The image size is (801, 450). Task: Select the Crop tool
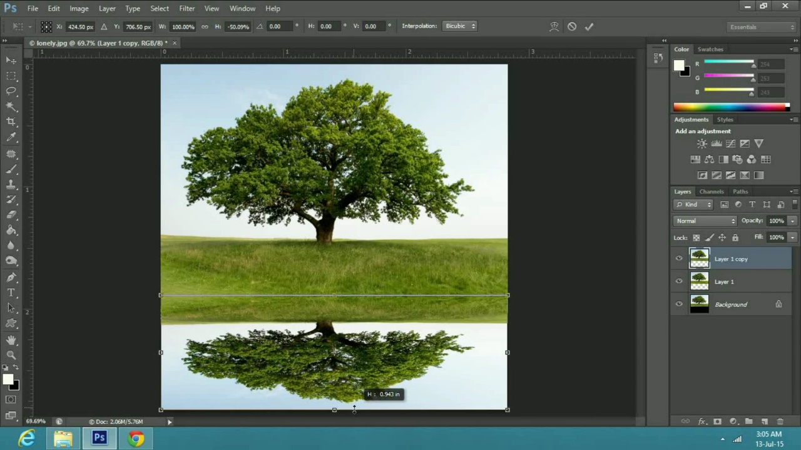tap(11, 122)
